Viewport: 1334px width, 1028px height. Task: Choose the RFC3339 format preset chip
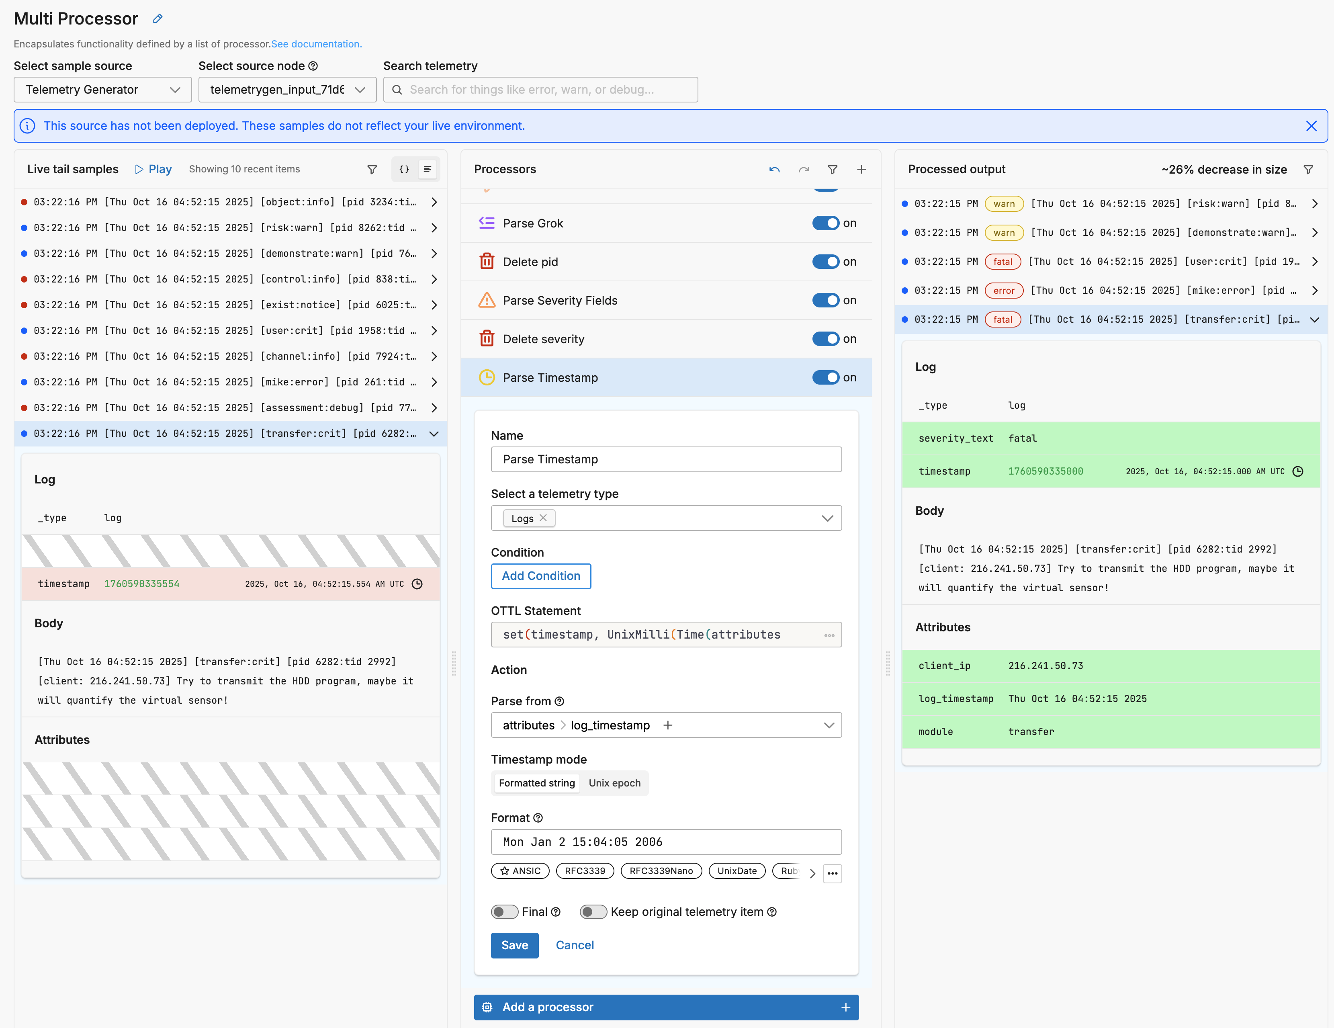pyautogui.click(x=585, y=871)
